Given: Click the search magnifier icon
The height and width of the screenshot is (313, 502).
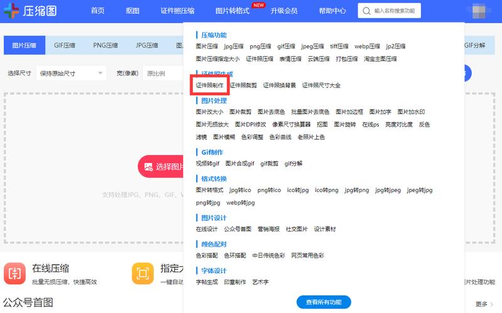Looking at the screenshot, I should click(366, 11).
